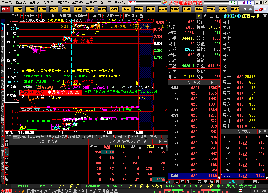
Task: Click the orange star icon in news ticker
Action: click(23, 191)
